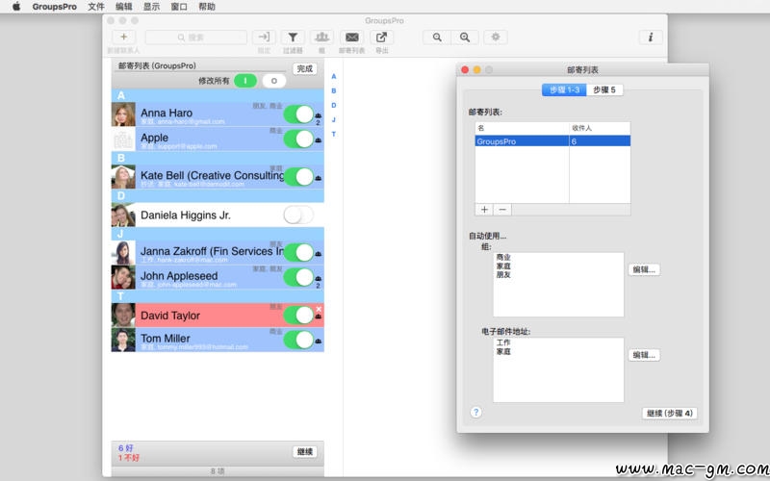Jump to index letter B
770x481 pixels.
point(333,90)
